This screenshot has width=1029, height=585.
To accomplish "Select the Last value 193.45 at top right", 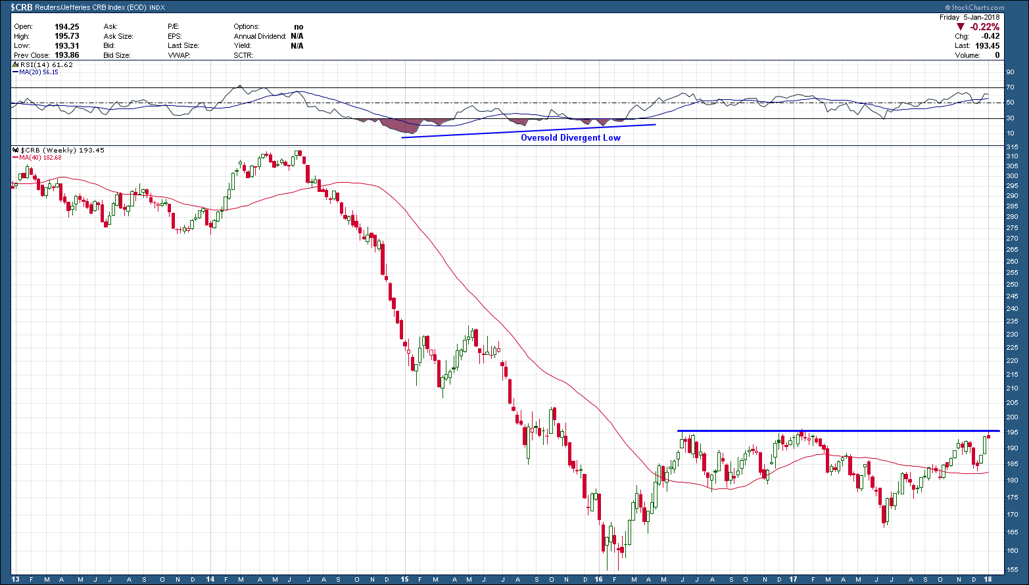I will tap(987, 46).
